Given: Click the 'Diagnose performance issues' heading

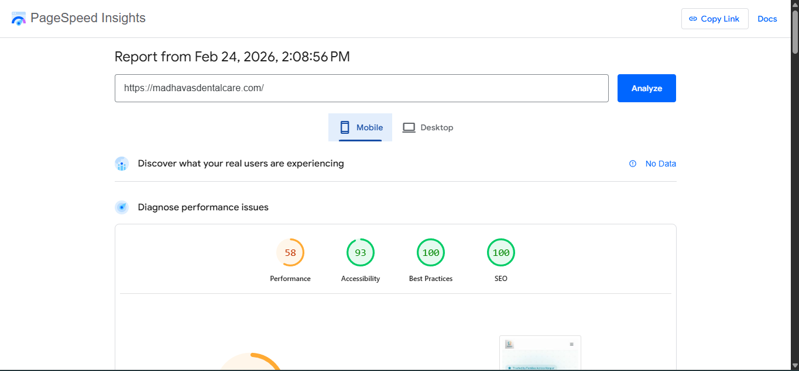Looking at the screenshot, I should point(203,207).
